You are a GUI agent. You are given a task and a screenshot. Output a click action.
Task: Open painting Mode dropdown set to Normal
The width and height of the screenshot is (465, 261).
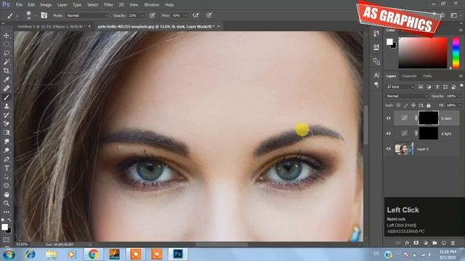(87, 15)
